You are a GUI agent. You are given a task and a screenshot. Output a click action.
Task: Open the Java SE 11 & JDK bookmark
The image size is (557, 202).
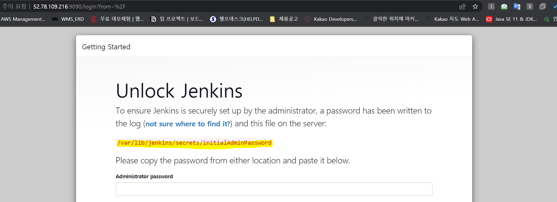point(511,19)
